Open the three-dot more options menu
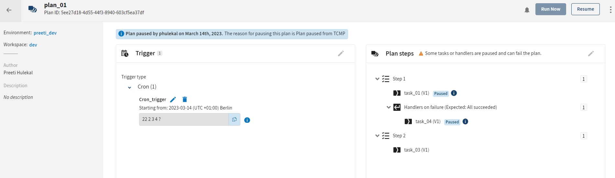The image size is (615, 178). coord(610,10)
